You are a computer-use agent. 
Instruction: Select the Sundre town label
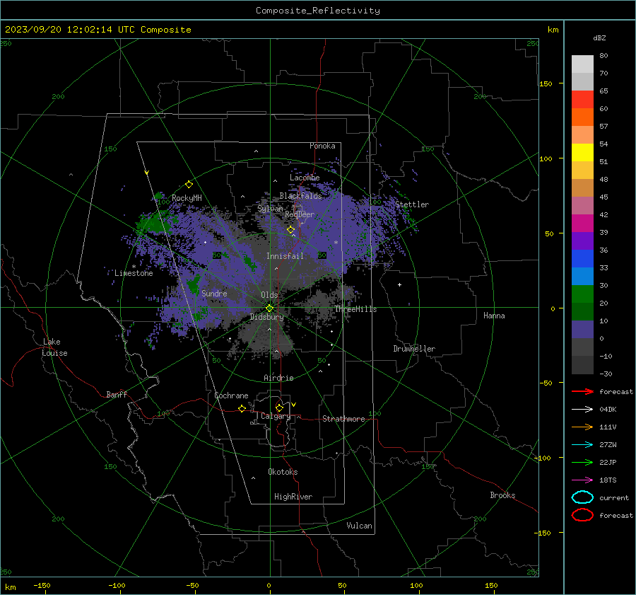[x=214, y=293]
